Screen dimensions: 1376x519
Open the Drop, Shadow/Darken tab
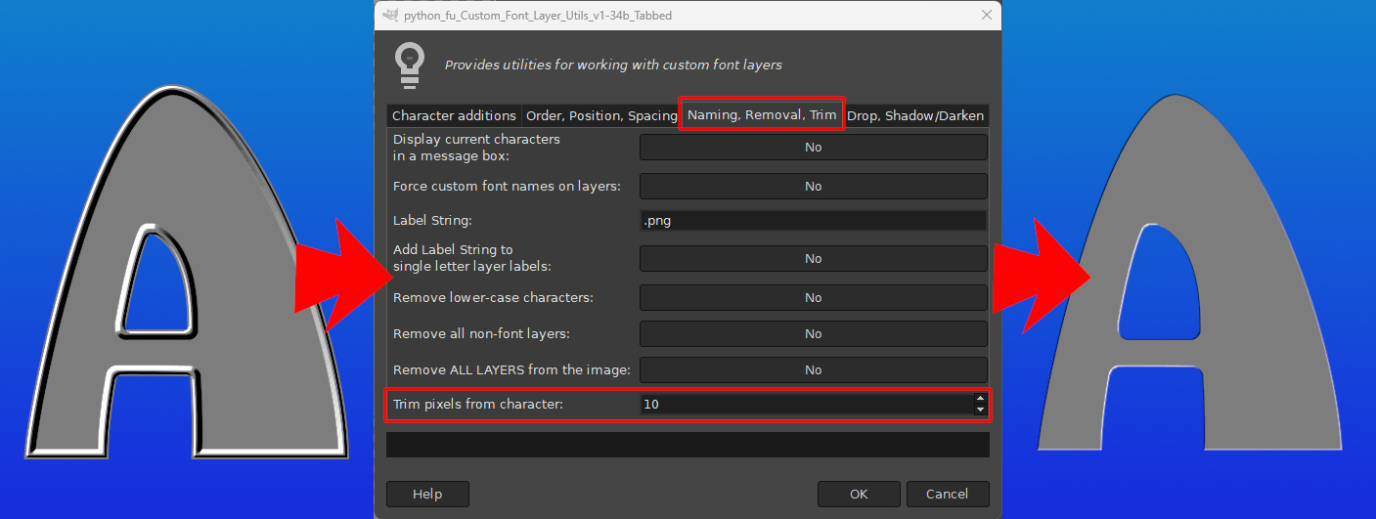coord(915,115)
